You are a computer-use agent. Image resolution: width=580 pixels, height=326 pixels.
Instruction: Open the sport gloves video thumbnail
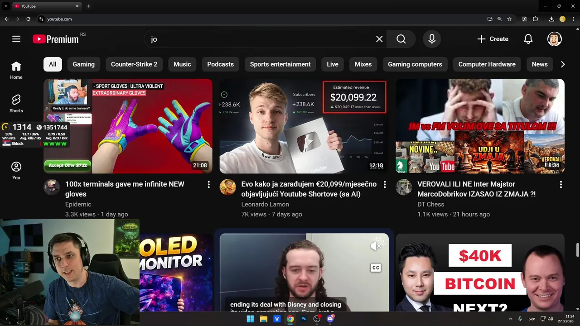[128, 126]
